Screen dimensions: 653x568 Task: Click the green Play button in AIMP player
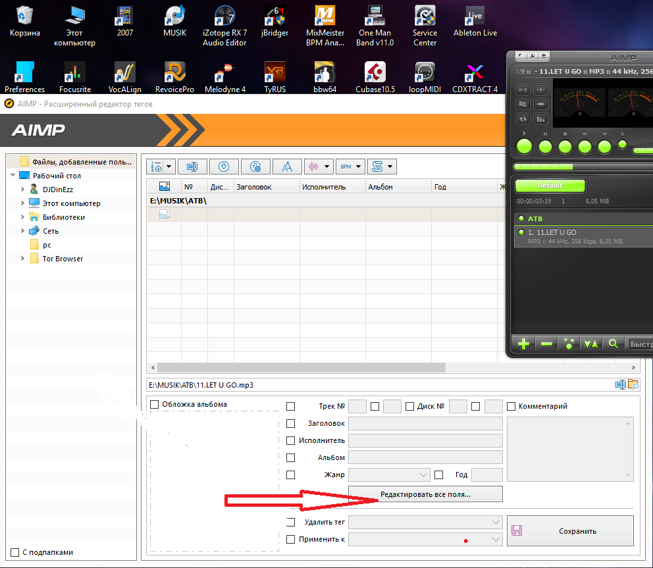pyautogui.click(x=525, y=147)
